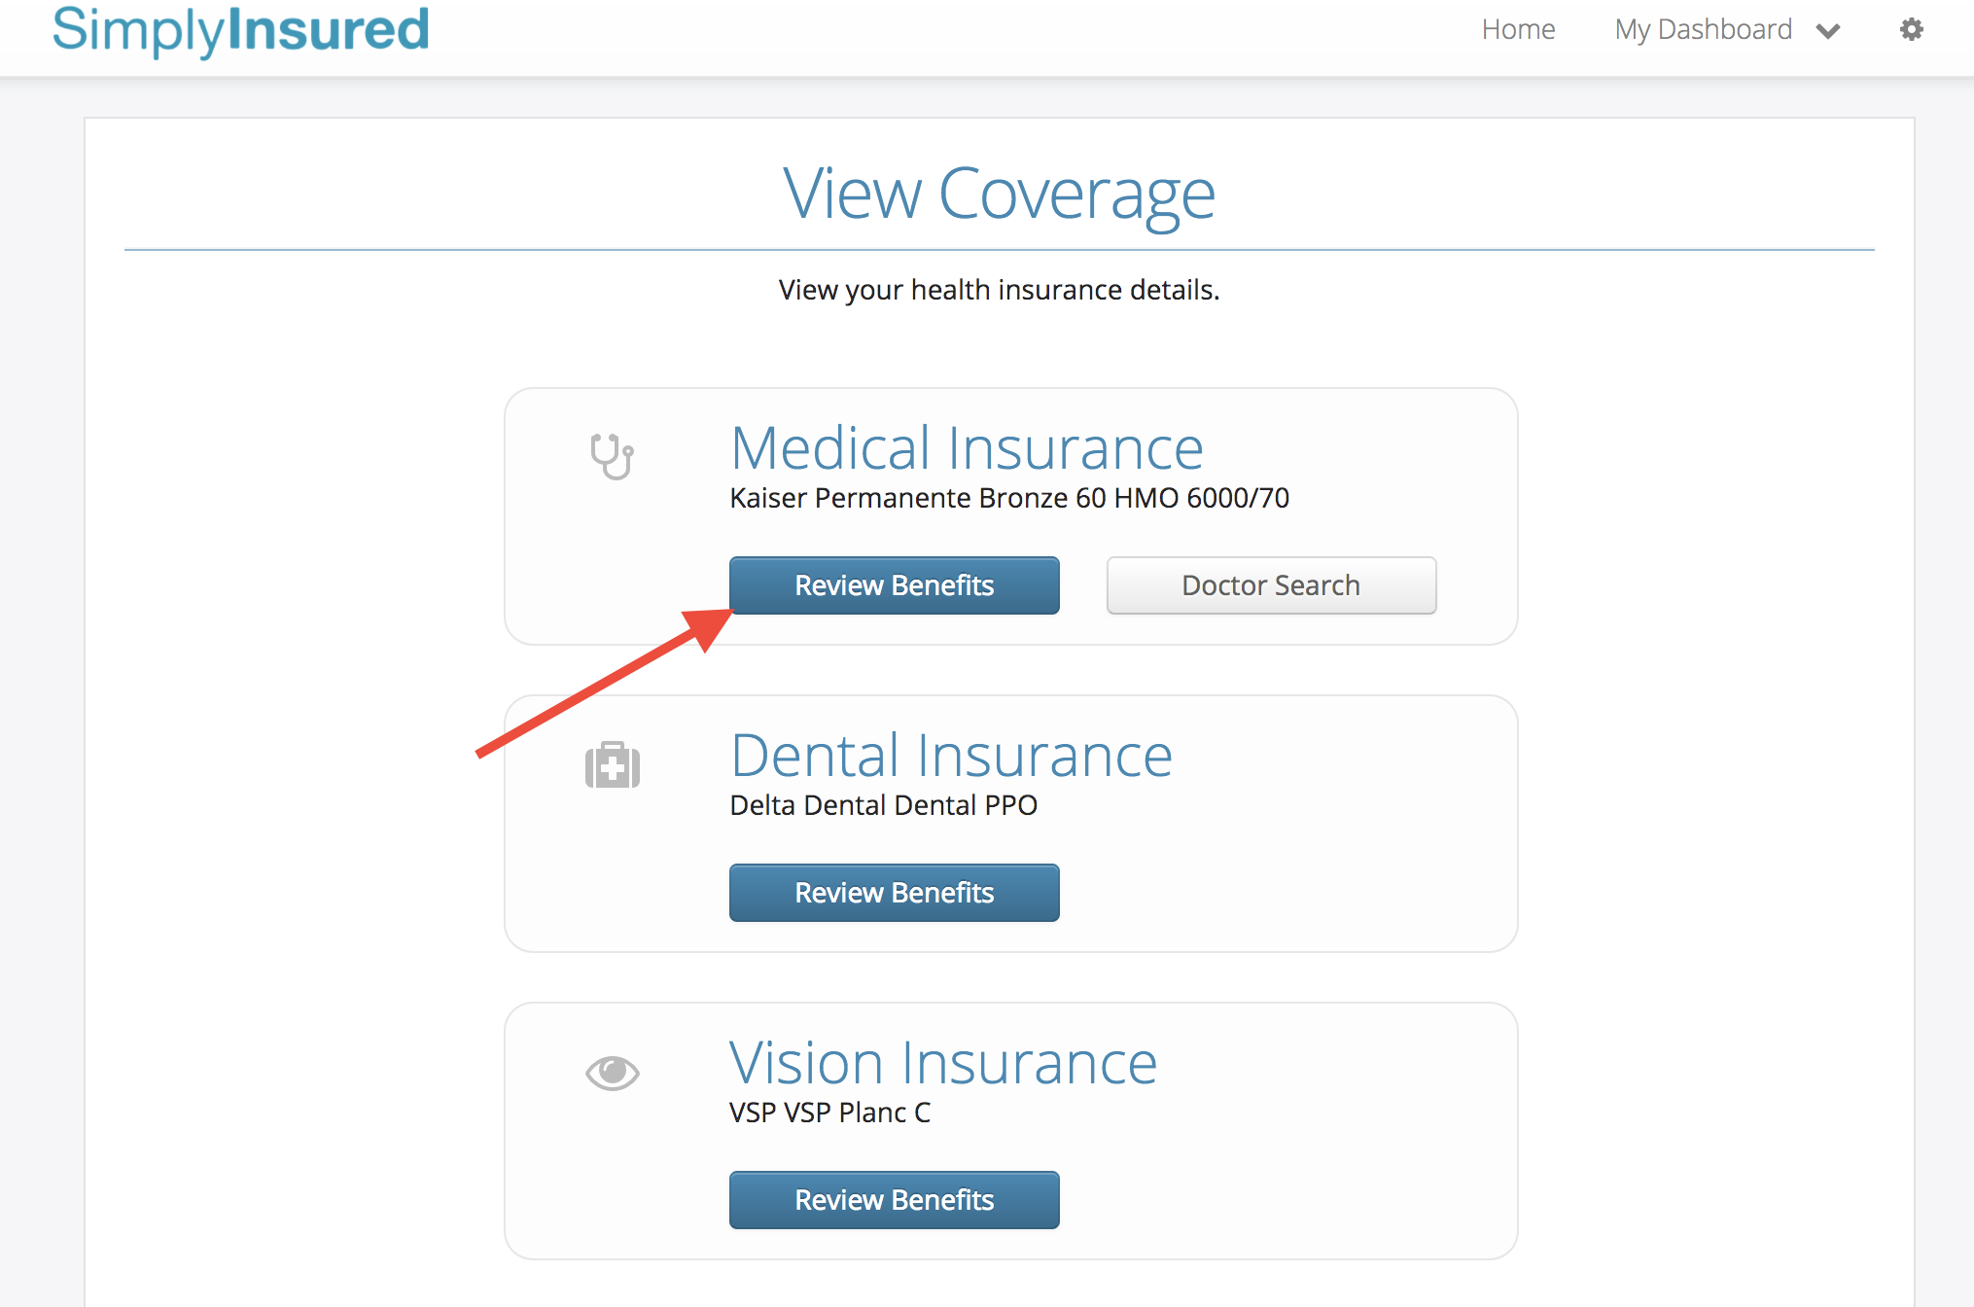This screenshot has height=1307, width=1974.
Task: Navigate to Home
Action: [1518, 29]
